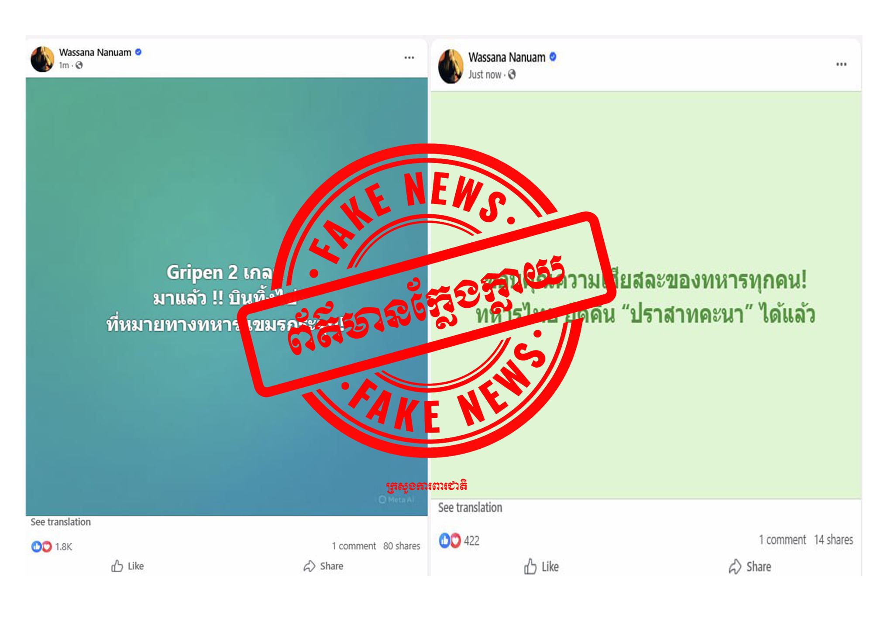Share the right green post
Screen dimensions: 894x626
tap(750, 567)
